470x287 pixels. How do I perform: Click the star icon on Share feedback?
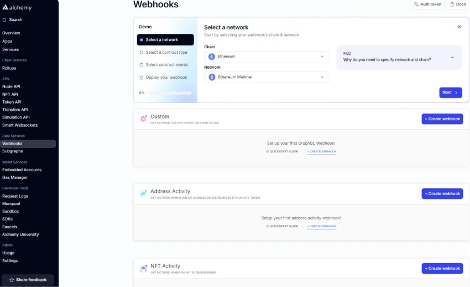coord(12,280)
